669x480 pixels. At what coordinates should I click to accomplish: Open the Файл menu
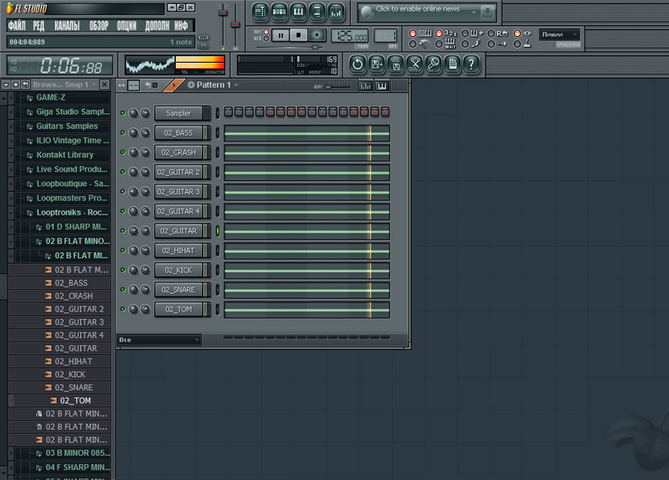pyautogui.click(x=16, y=26)
